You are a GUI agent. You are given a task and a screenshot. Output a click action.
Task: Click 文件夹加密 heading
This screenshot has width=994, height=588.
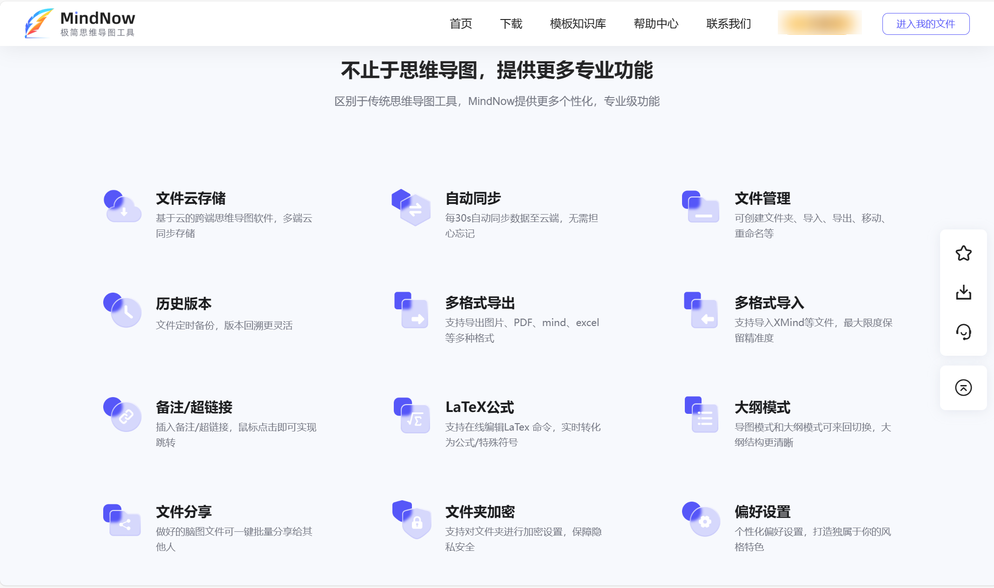480,512
